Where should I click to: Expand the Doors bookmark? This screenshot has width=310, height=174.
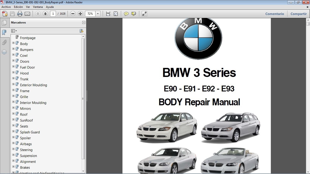tap(13, 60)
